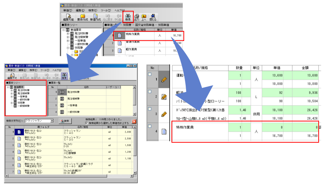Screen dimensions: 325x187
Task: Click the pencil icon in row 1
Action: click(x=163, y=79)
